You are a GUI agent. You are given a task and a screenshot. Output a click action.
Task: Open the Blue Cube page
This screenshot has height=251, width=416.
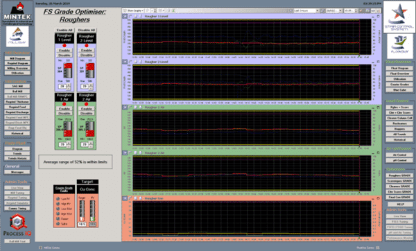coord(399,89)
